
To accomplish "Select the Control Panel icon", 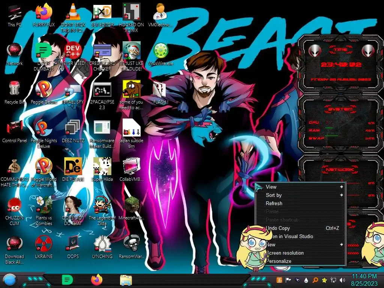I will (x=15, y=132).
